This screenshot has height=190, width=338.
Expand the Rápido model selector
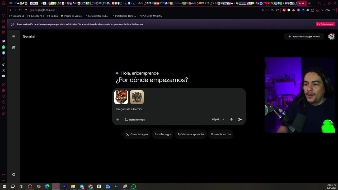pyautogui.click(x=218, y=120)
